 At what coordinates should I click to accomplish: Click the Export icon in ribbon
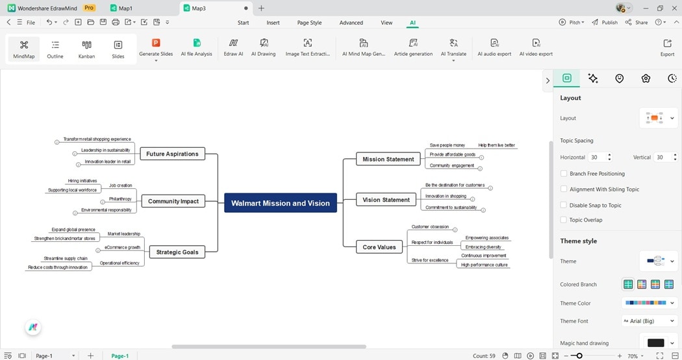coord(667,43)
